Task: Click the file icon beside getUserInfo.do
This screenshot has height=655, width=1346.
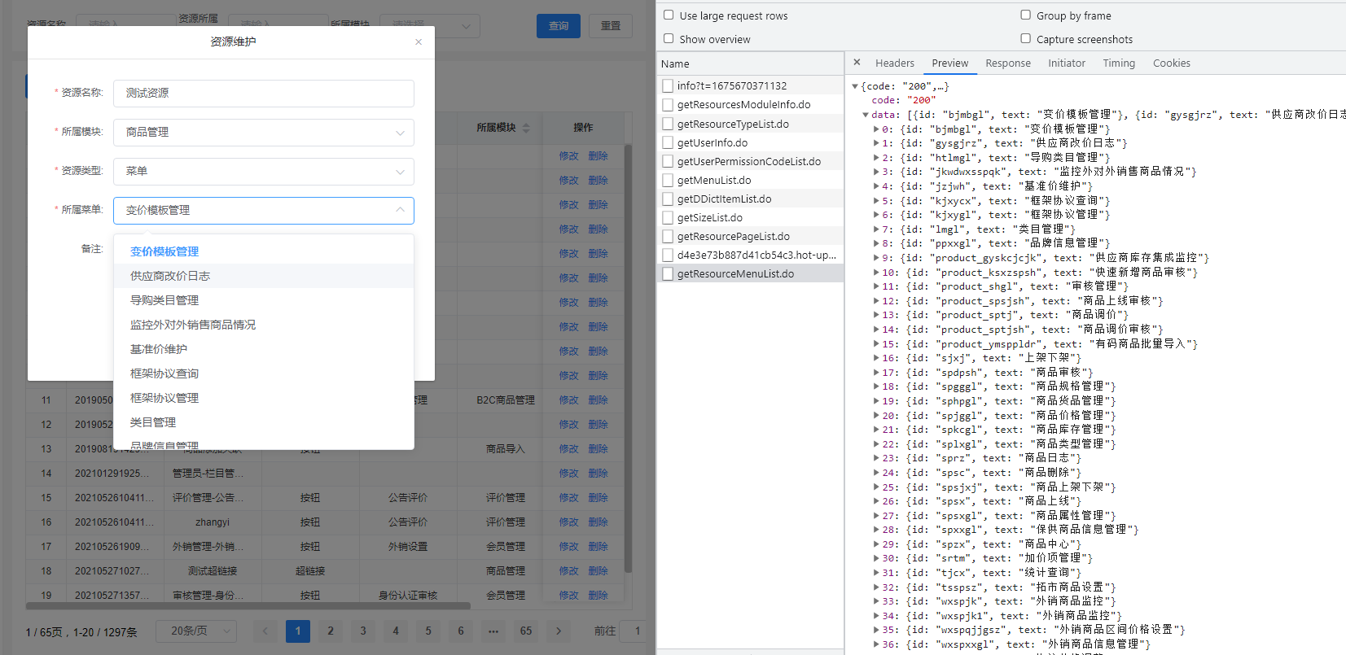Action: tap(668, 142)
